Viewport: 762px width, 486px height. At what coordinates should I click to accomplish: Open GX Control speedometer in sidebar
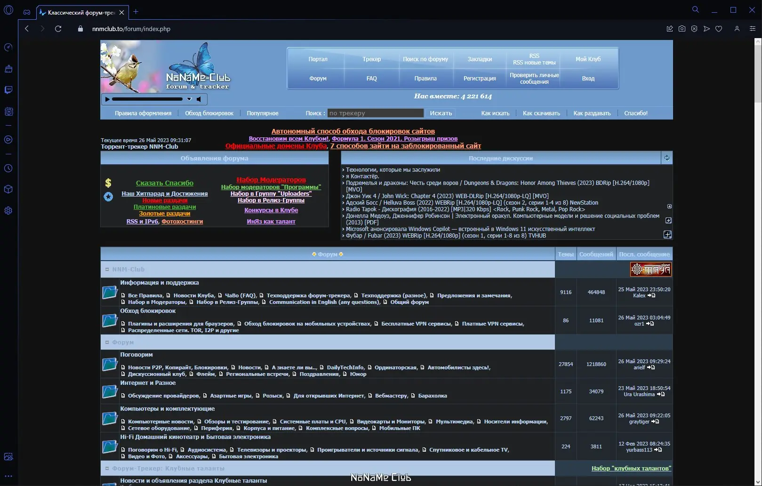8,47
